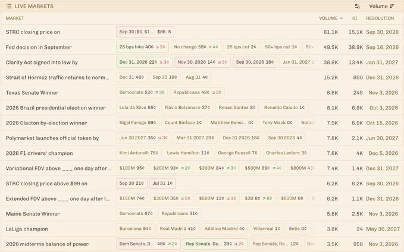Select the Sep 30 16¢ Hormuz outcome
Screen dimensions: 404x252
[x=165, y=77]
